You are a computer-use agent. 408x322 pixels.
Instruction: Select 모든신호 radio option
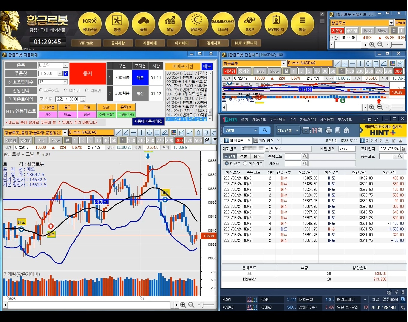[x=41, y=90]
